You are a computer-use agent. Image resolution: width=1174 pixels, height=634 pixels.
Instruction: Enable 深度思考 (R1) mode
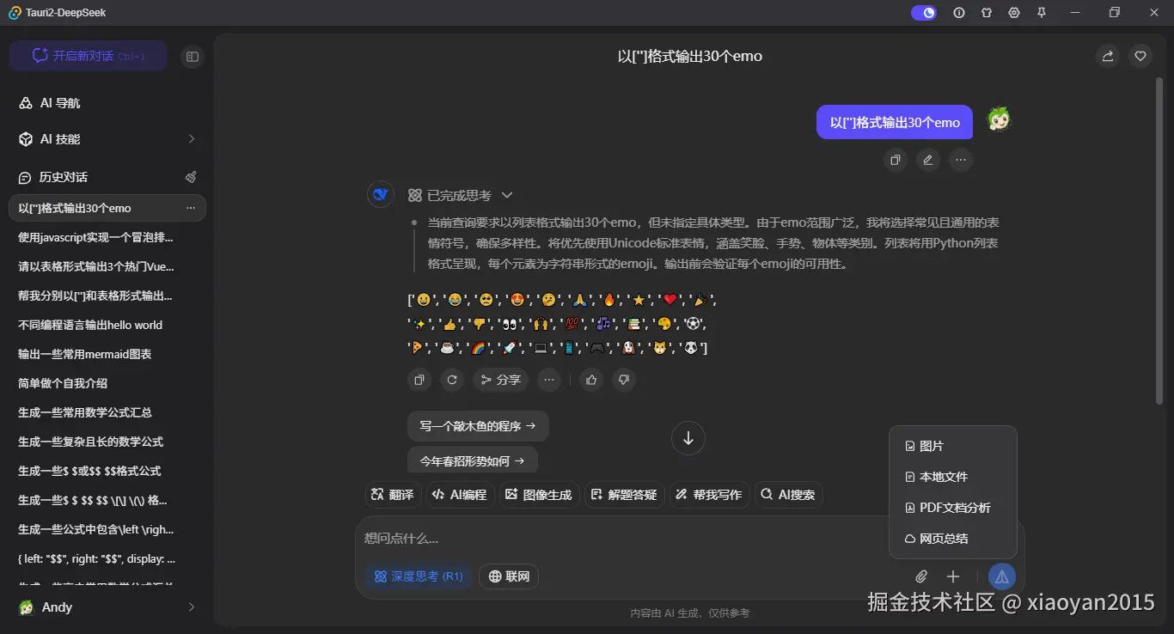(x=419, y=576)
